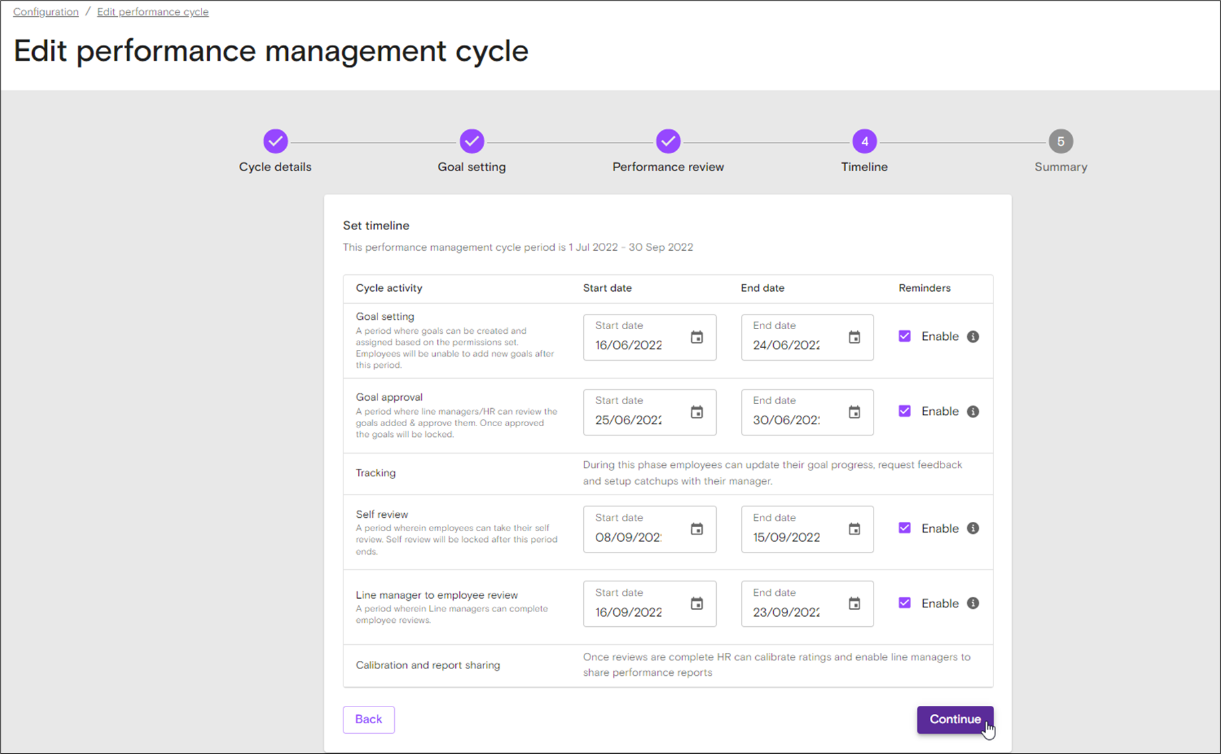This screenshot has width=1221, height=754.
Task: Toggle Enable for Line manager to employee review
Action: pos(904,603)
